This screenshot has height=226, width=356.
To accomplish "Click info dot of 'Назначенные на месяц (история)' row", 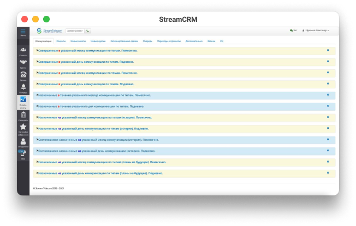I will click(x=328, y=117).
